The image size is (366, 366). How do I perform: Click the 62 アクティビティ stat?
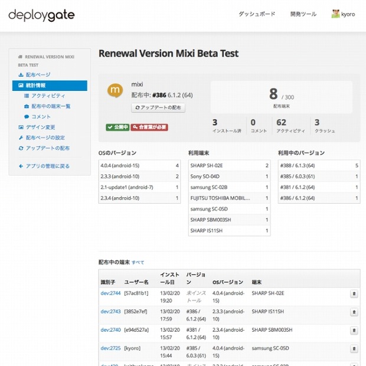[x=290, y=126]
